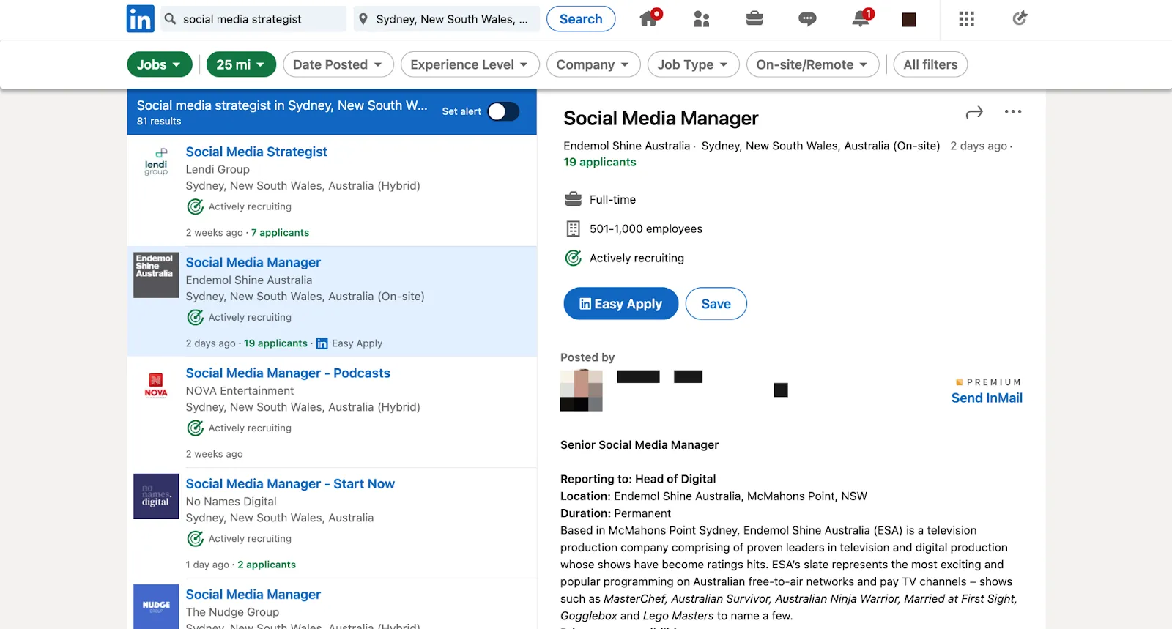Open the Messaging chat bubble icon
Viewport: 1172px width, 629px height.
tap(807, 19)
